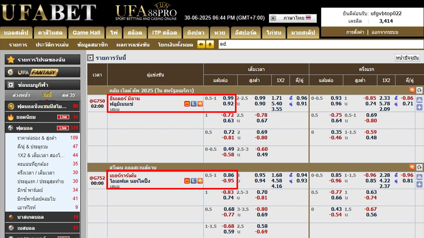Open ข้อมูลสมาชิก menu
Image resolution: width=424 pixels, height=238 pixels.
click(x=92, y=45)
